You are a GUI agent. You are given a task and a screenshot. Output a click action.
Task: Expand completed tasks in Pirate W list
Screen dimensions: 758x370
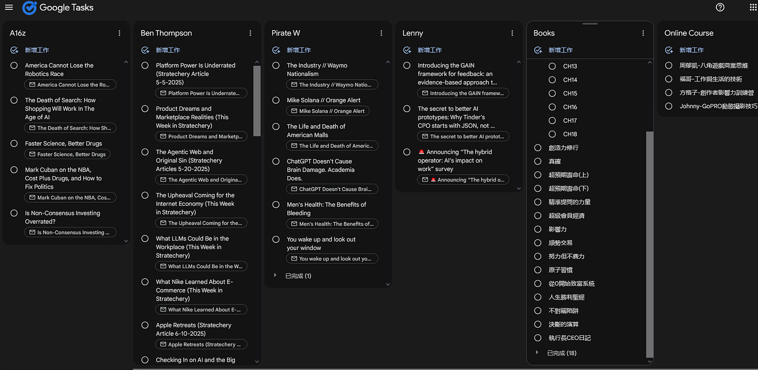(275, 275)
